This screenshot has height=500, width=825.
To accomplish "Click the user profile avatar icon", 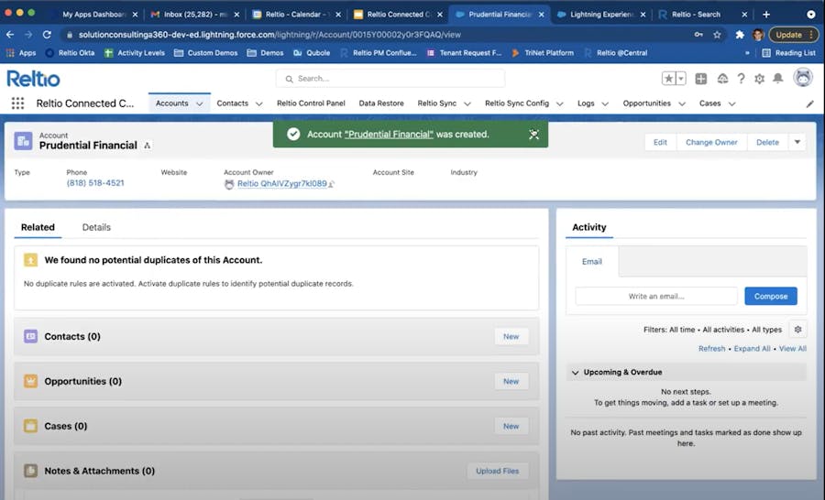I will point(803,78).
